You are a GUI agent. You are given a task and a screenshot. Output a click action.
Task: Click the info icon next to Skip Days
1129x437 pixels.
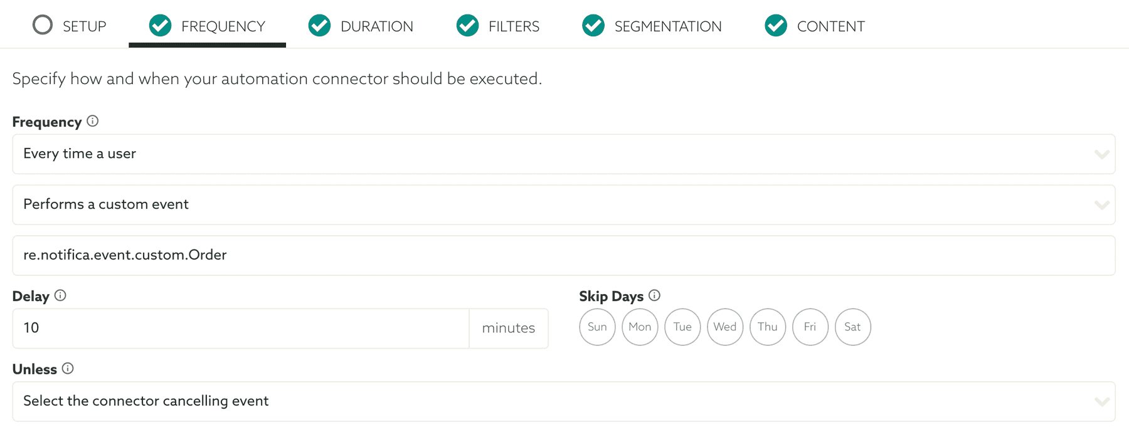pos(655,296)
